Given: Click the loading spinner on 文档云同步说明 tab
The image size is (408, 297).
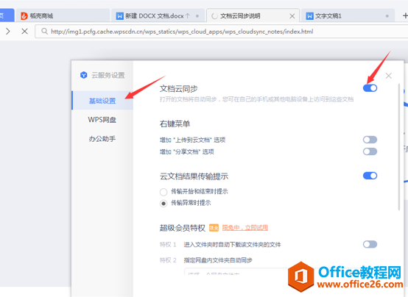Looking at the screenshot, I should pyautogui.click(x=214, y=16).
